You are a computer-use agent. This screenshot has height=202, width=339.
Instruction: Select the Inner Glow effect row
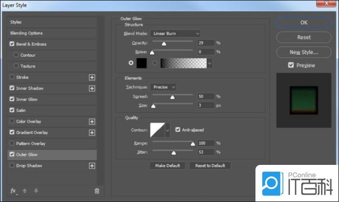52,99
